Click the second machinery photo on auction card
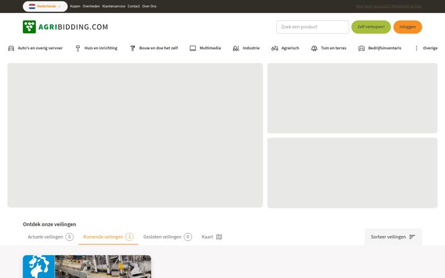This screenshot has width=445, height=278. pos(103,266)
